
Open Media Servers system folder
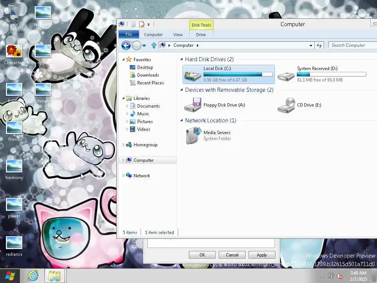point(208,136)
